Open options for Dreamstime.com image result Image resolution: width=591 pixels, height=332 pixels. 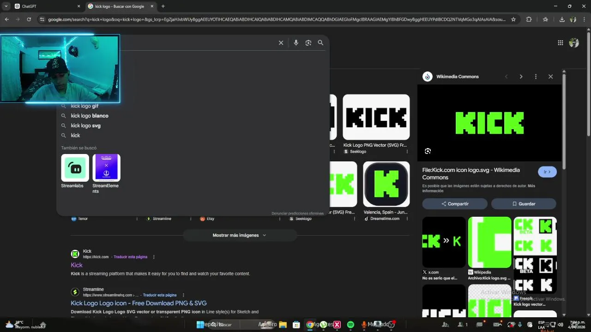pos(407,219)
